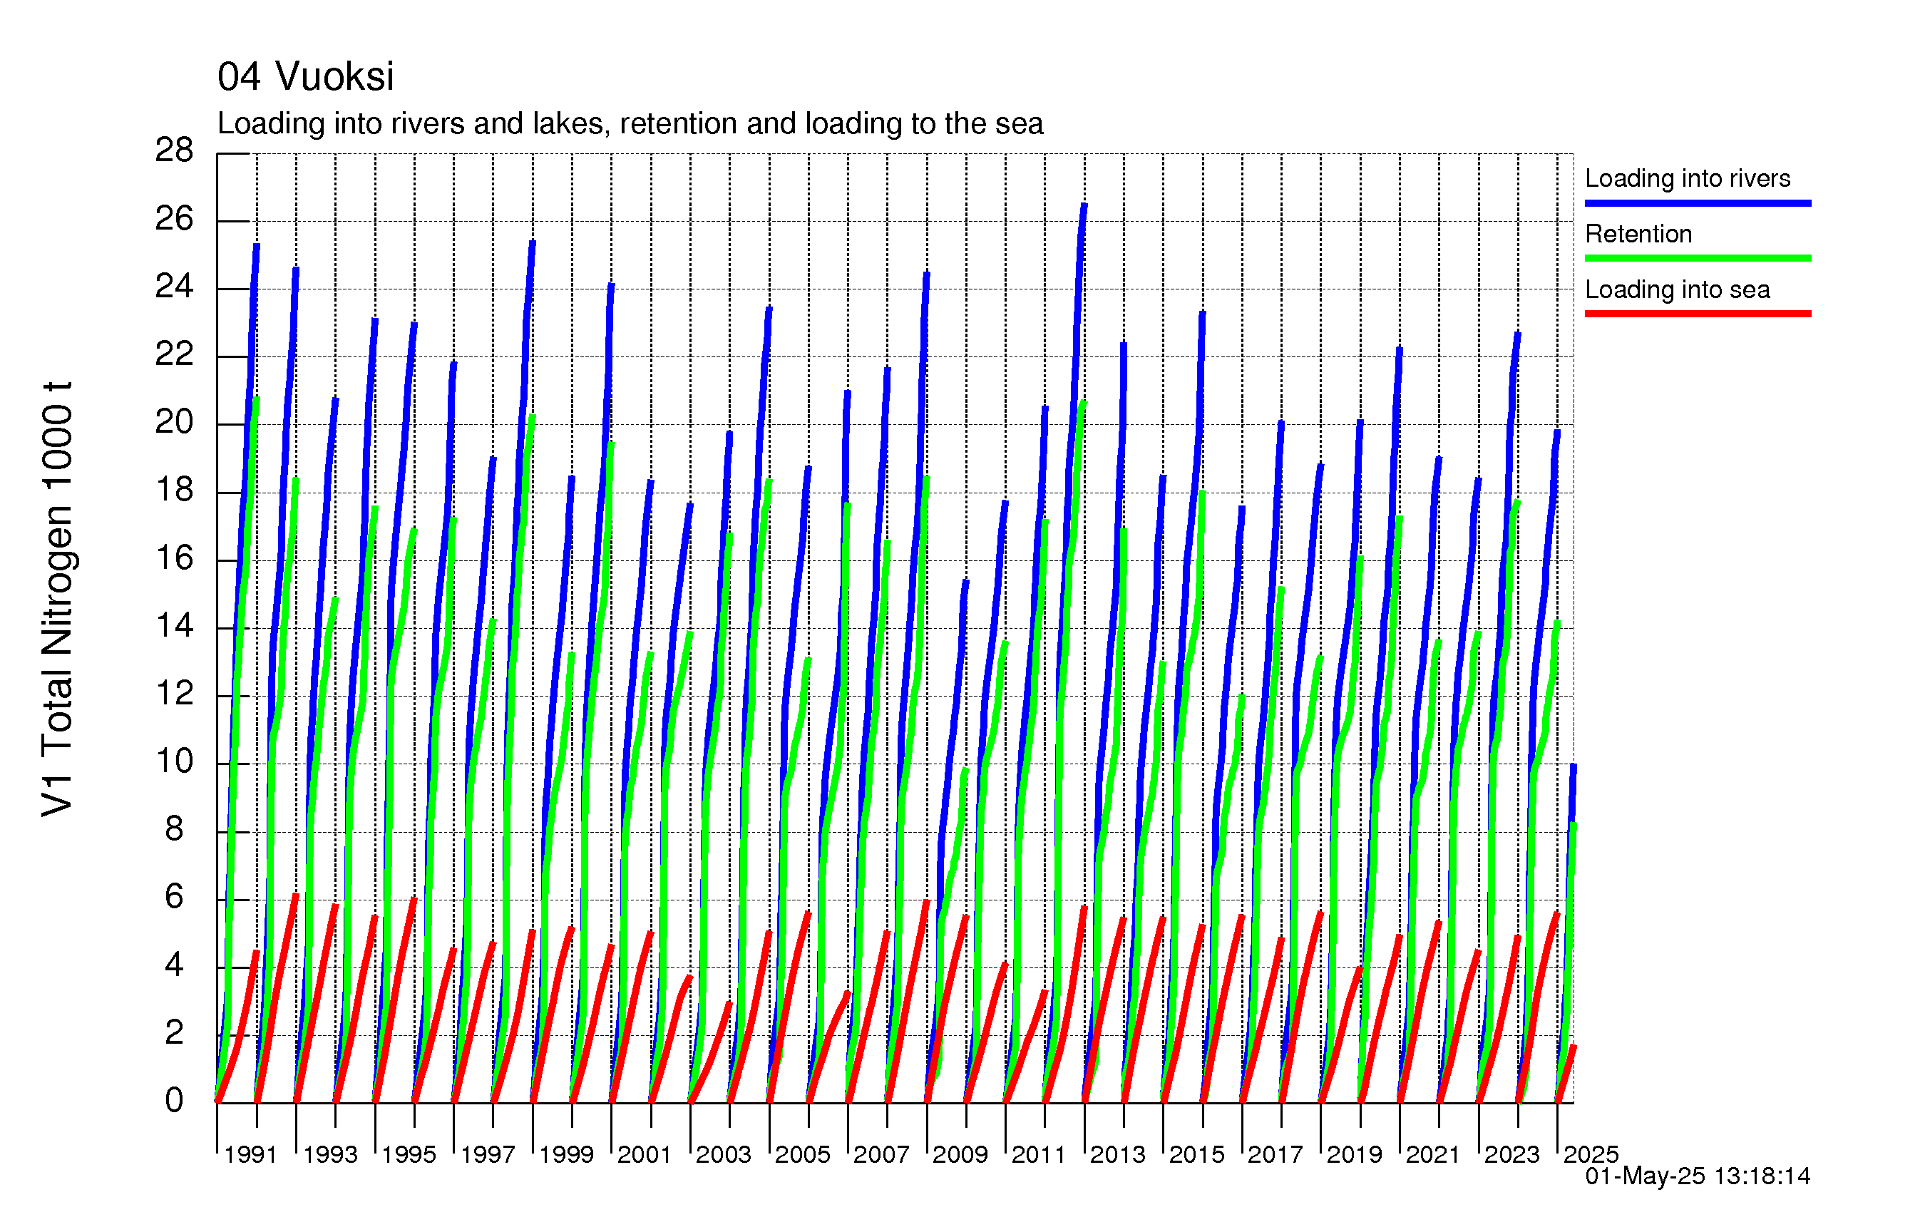The image size is (1925, 1212).
Task: Click the chart title '04 Vuoksi'
Action: (305, 77)
